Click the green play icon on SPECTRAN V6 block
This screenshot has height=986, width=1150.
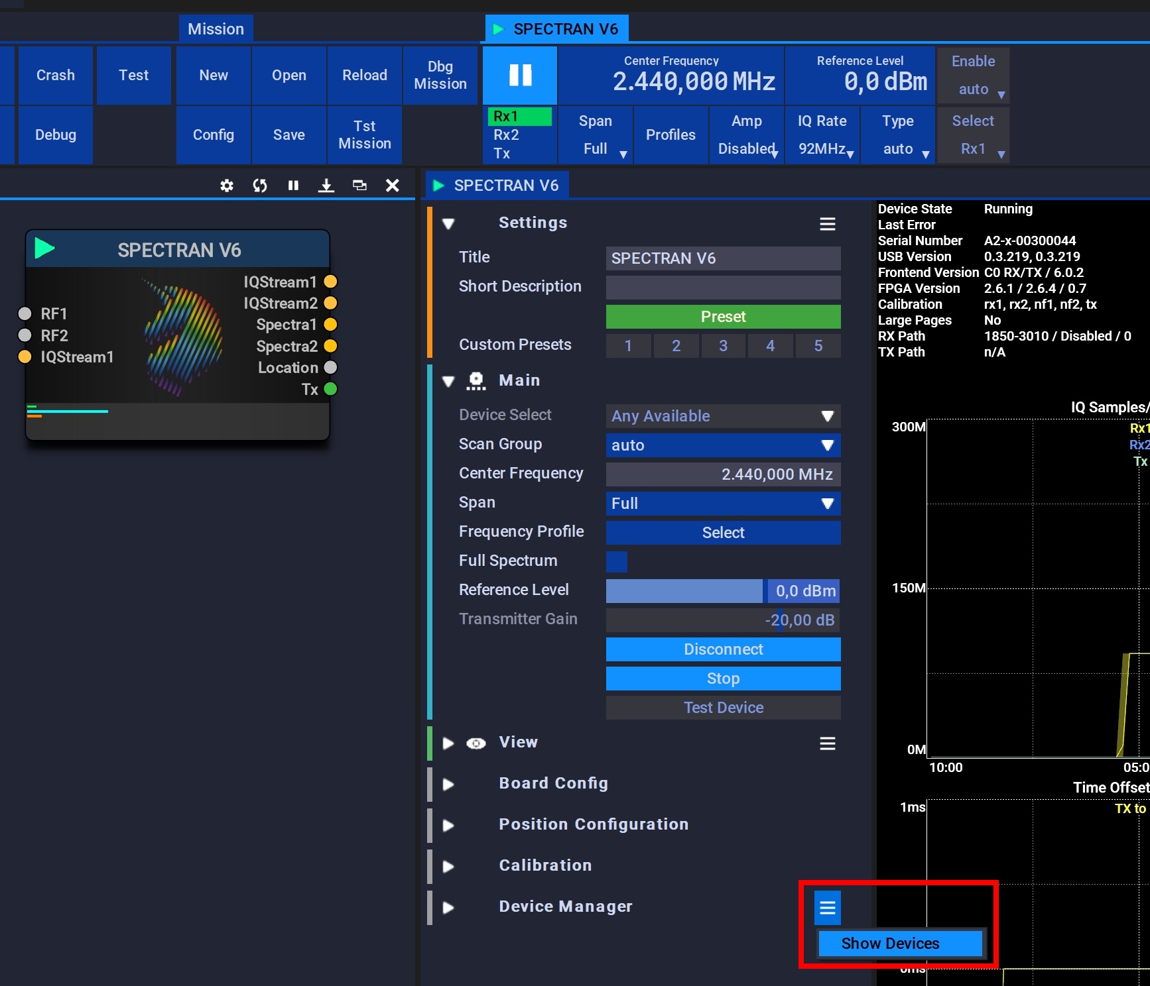coord(44,248)
